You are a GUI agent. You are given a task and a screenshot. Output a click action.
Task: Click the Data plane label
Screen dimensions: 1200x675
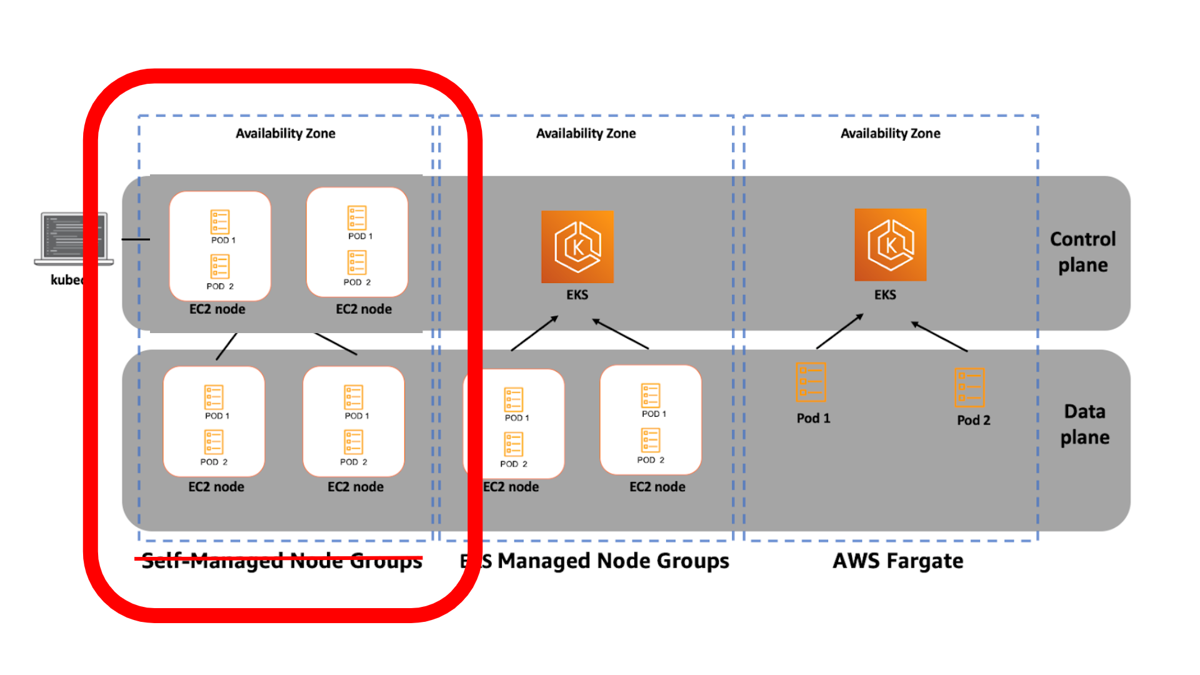click(x=1085, y=424)
